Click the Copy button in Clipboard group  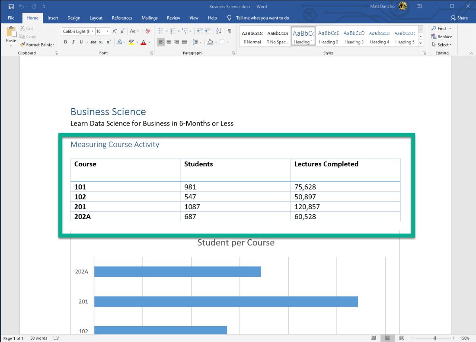(x=28, y=37)
